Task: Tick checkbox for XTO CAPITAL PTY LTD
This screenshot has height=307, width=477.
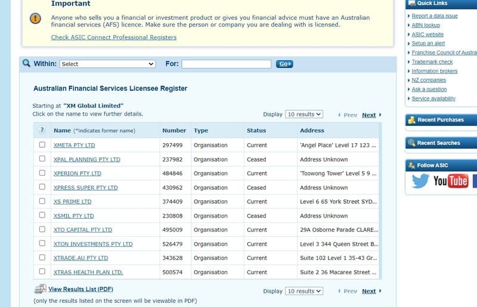Action: tap(42, 229)
